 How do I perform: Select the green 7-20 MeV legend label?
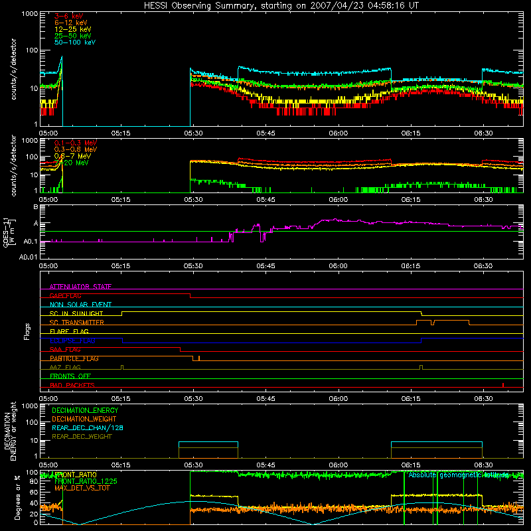coord(71,163)
